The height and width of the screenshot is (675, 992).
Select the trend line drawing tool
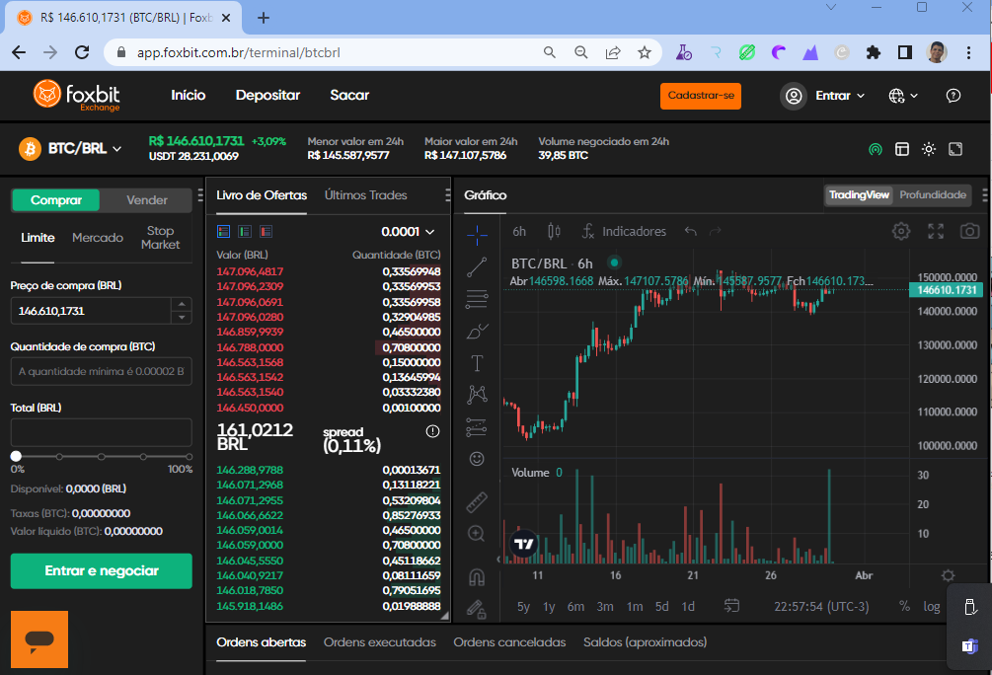(x=477, y=267)
